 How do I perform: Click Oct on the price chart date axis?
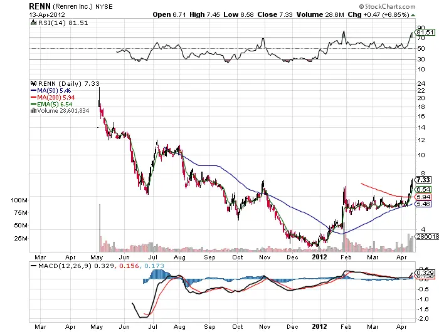[x=238, y=257]
